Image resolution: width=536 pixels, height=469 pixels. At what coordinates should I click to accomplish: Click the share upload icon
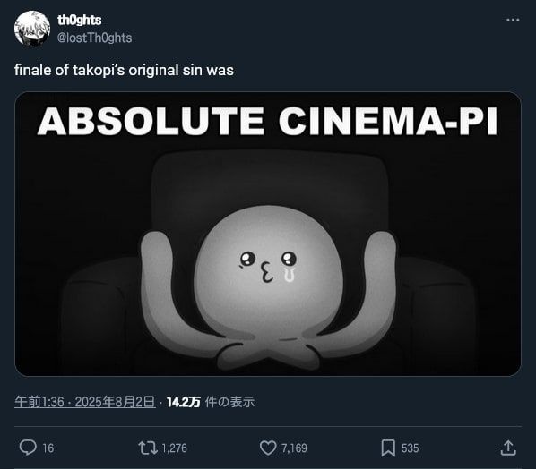(508, 448)
